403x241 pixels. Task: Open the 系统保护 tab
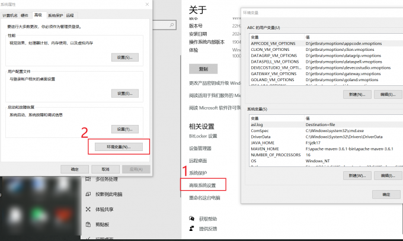point(55,15)
